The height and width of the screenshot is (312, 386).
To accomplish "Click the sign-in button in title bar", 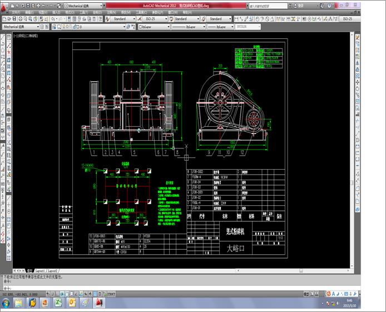I will [299, 6].
